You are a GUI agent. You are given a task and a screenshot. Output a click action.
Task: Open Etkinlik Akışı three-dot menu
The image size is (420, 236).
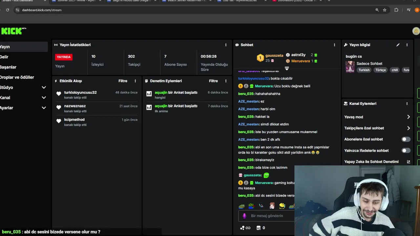point(135,81)
